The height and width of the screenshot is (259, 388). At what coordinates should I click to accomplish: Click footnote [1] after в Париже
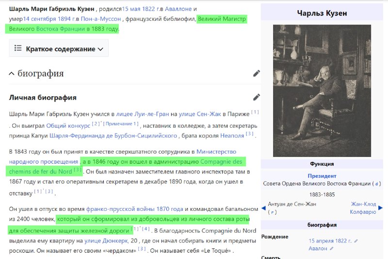click(255, 112)
